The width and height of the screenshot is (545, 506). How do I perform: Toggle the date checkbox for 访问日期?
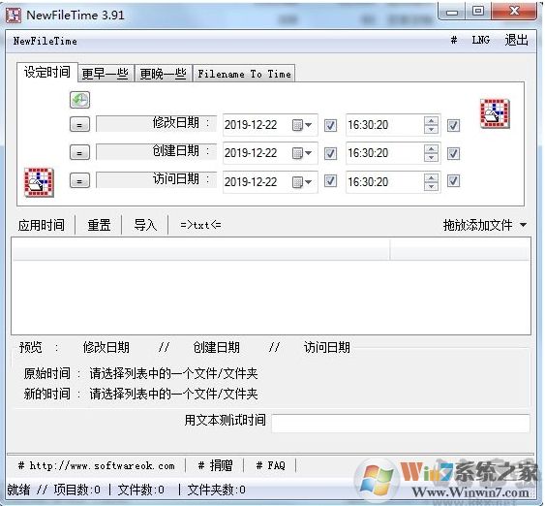click(330, 181)
